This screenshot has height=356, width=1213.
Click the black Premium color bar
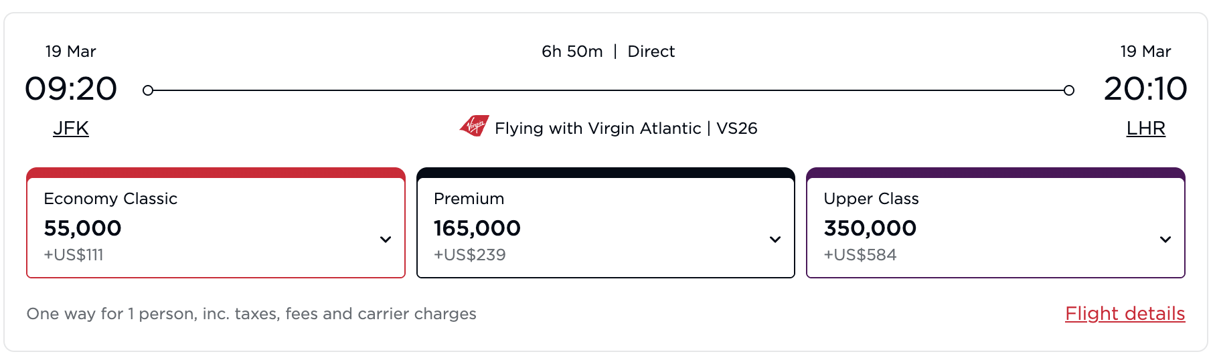[x=605, y=173]
